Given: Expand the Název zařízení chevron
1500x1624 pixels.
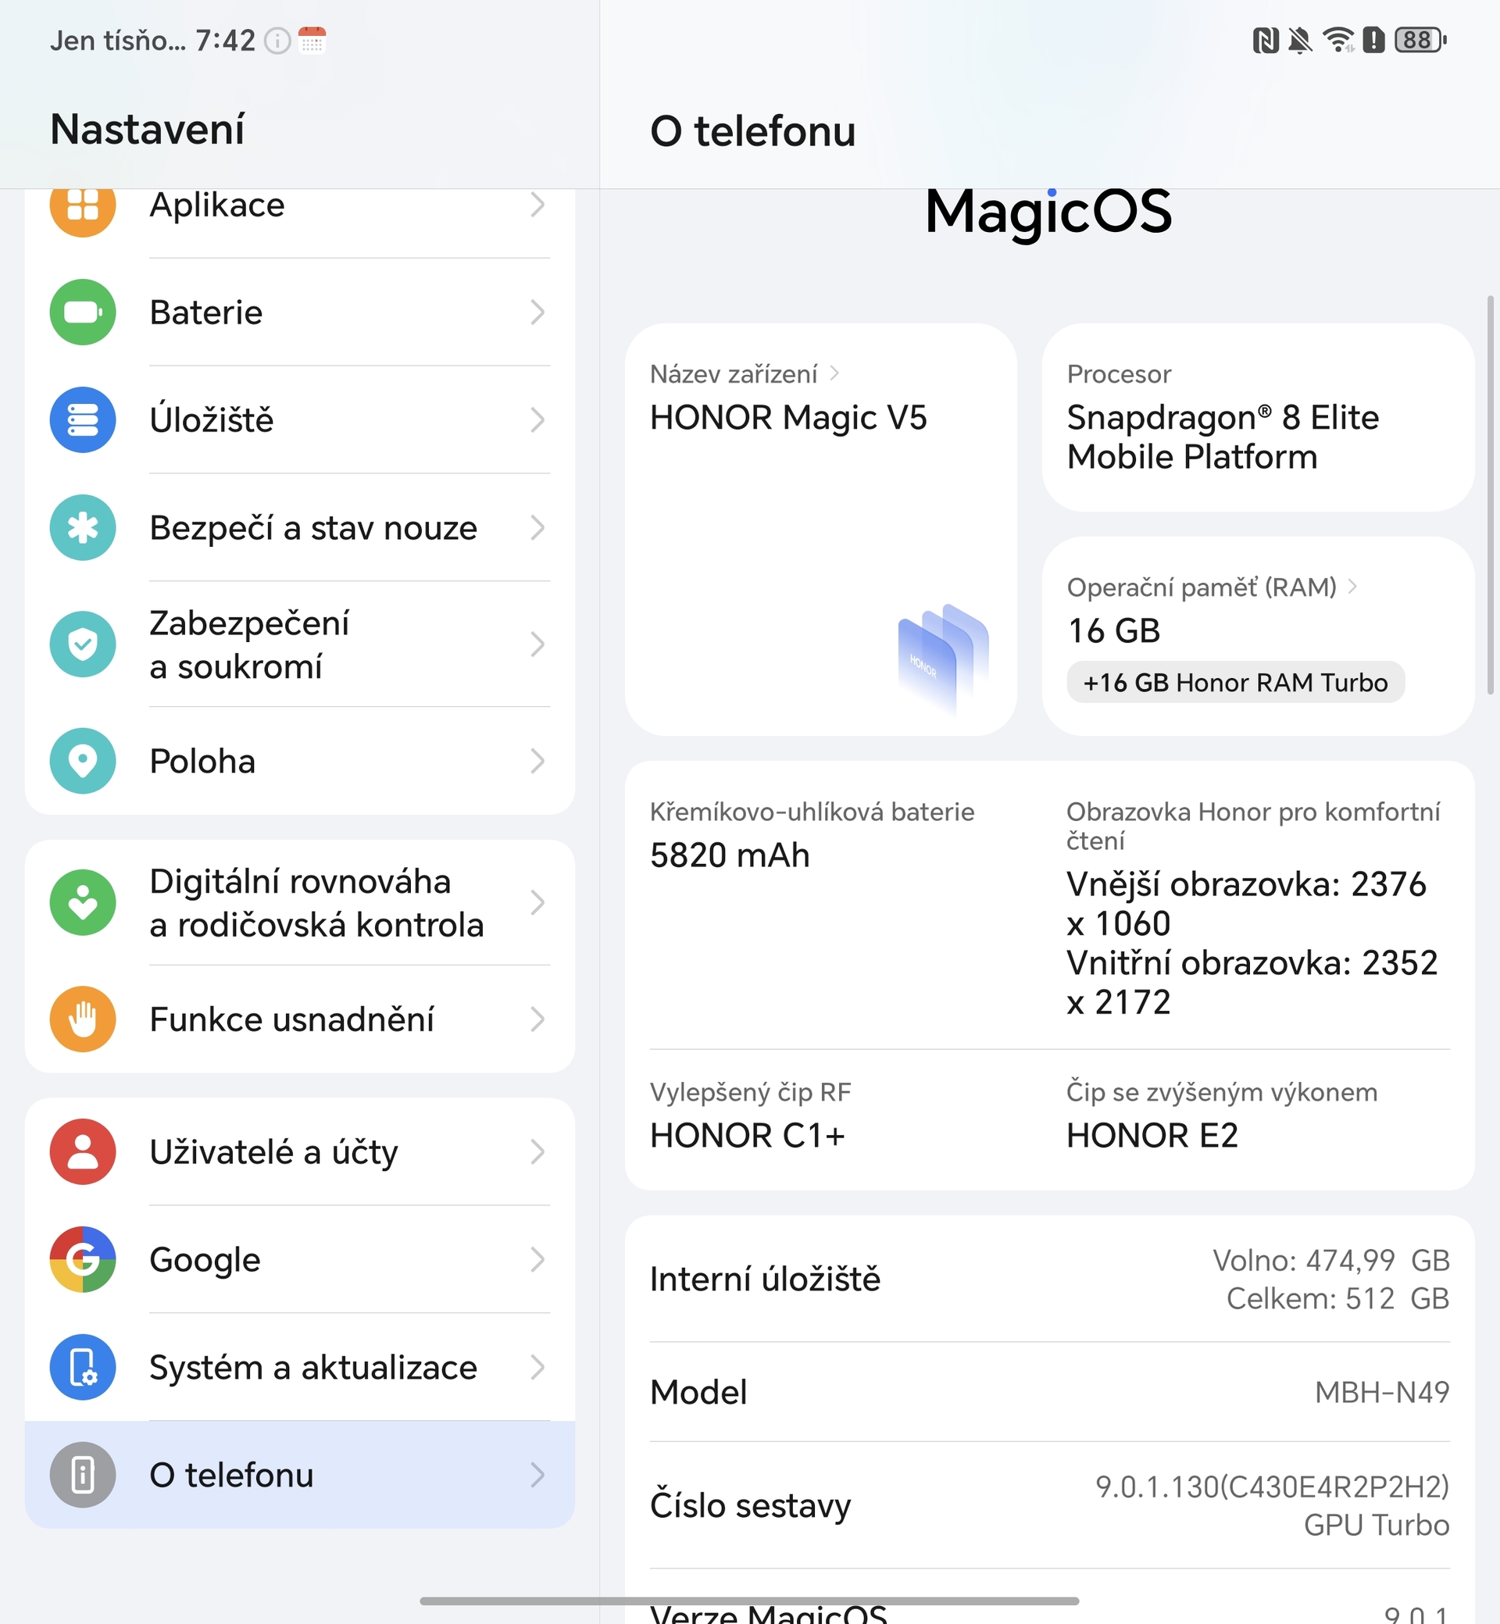Looking at the screenshot, I should pos(838,374).
